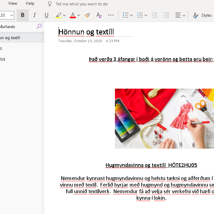The image size is (214, 214).
Task: Apply the red font color
Action: [73, 15]
